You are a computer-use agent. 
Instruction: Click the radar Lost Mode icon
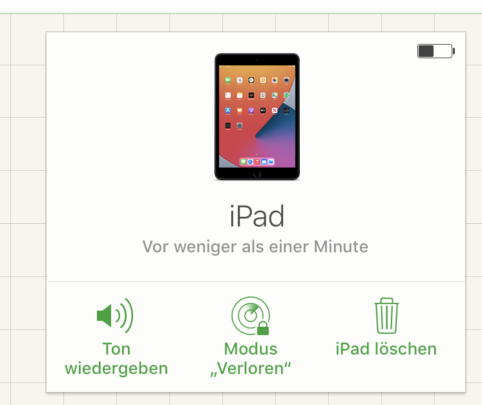pyautogui.click(x=251, y=316)
